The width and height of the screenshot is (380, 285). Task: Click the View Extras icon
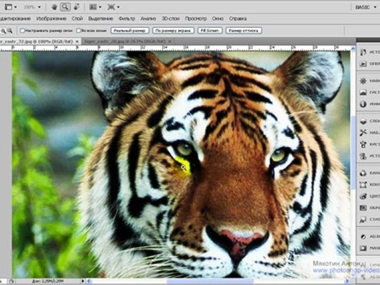click(x=9, y=7)
